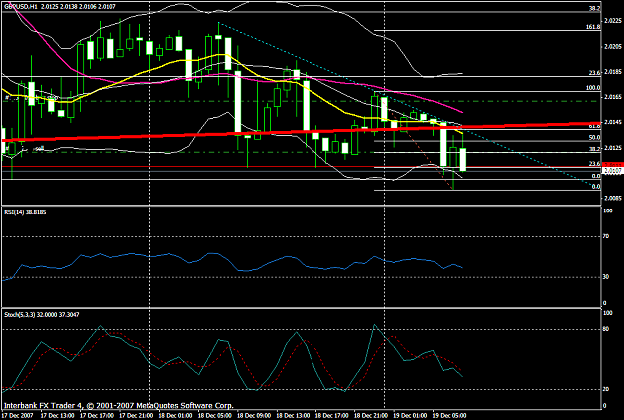Click the 2.0125 price axis label
Viewport: 624px width, 420px height.
613,148
